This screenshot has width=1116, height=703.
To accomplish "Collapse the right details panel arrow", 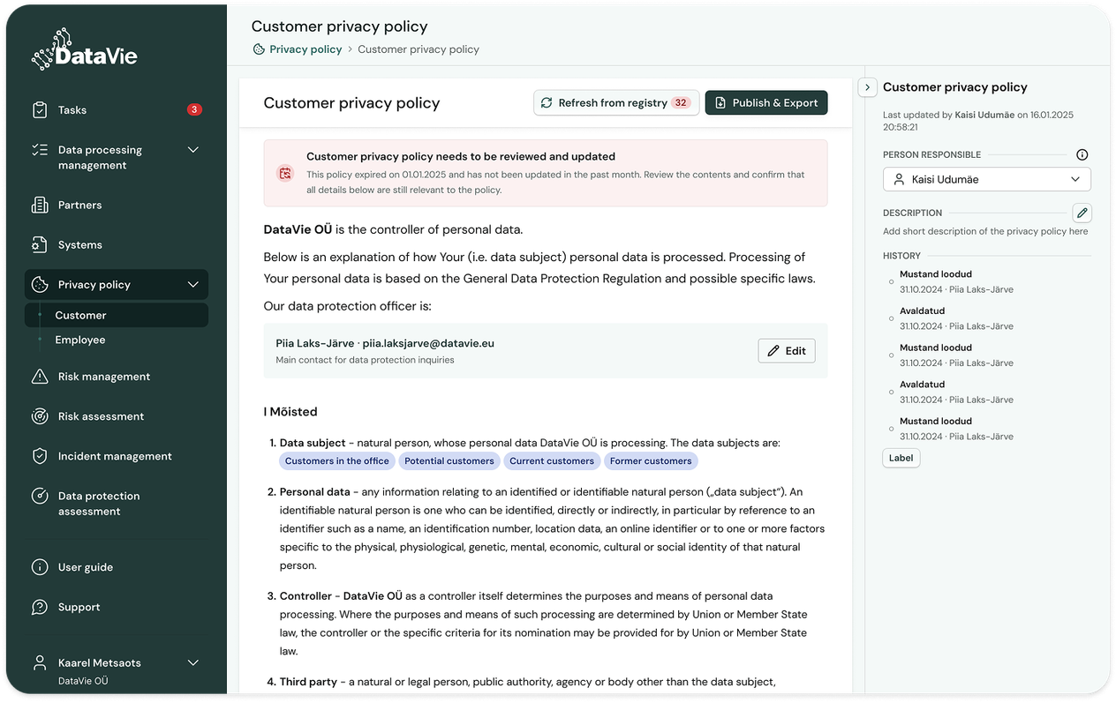I will (x=867, y=87).
